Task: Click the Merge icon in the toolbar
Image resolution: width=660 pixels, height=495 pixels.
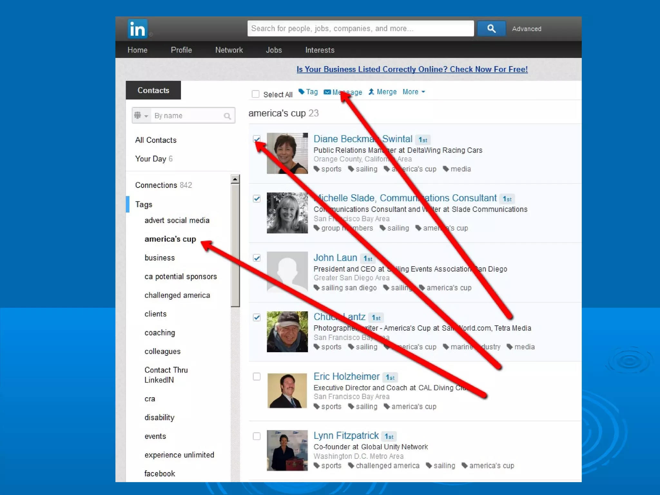Action: click(372, 92)
